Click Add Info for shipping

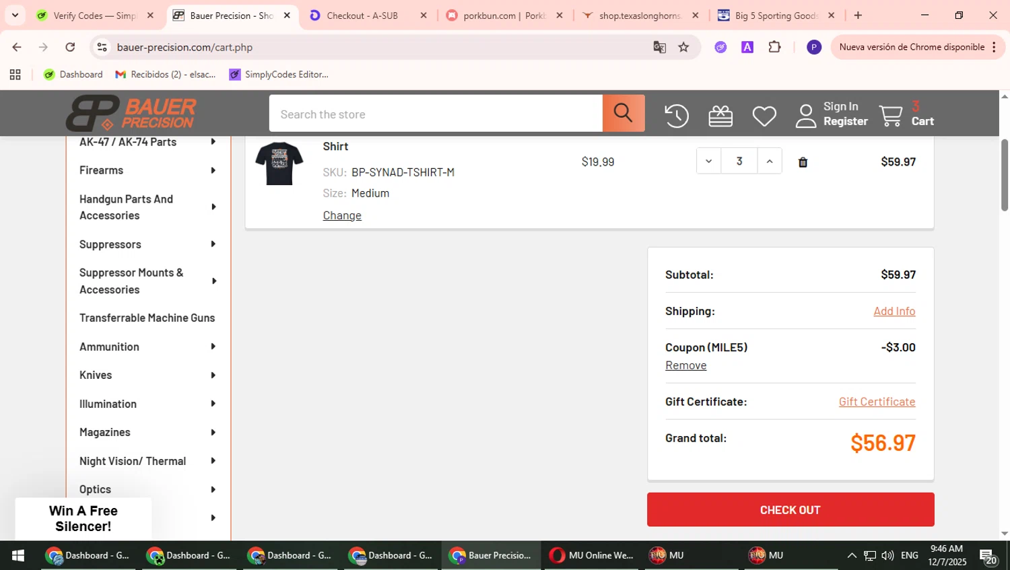(894, 311)
